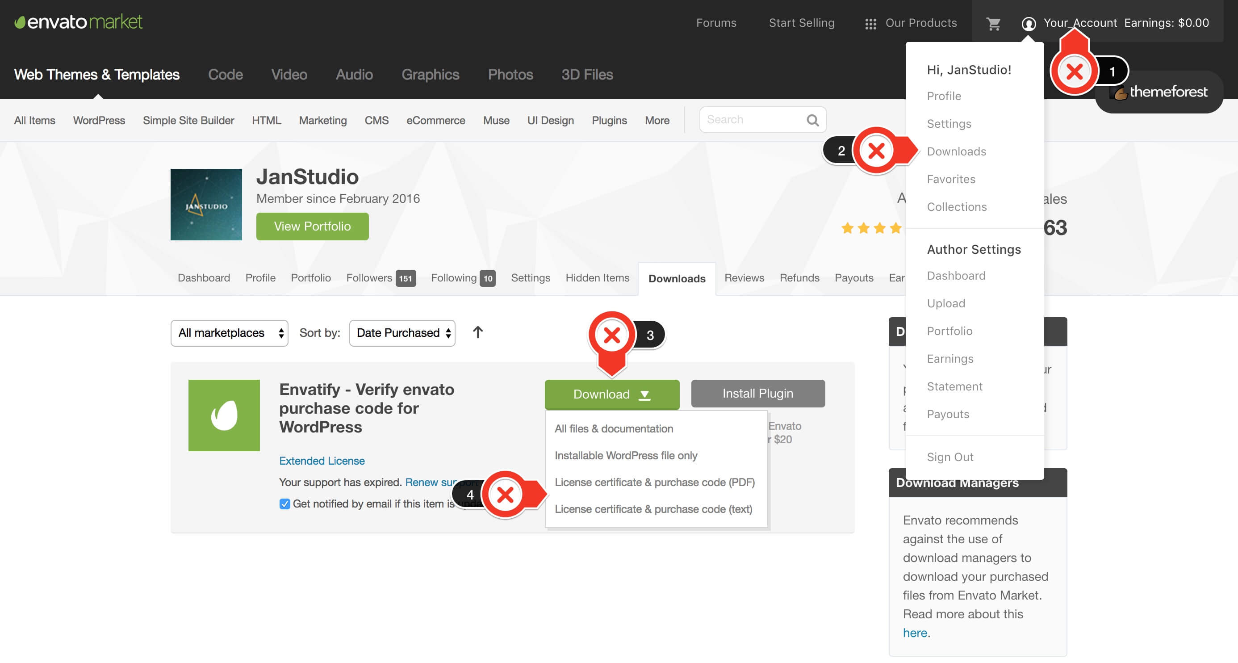Switch to the Reviews tab
This screenshot has height=663, width=1238.
pyautogui.click(x=744, y=278)
